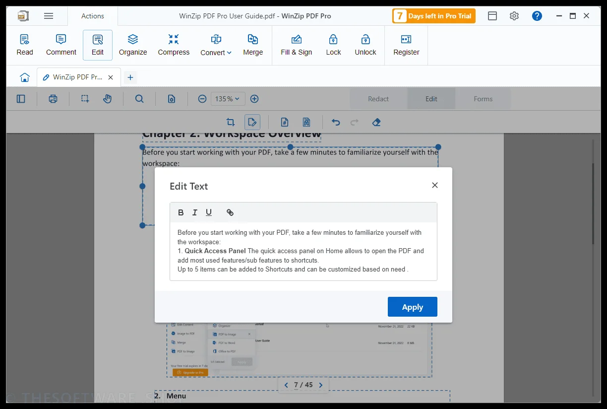Open page settings icon
Image resolution: width=607 pixels, height=409 pixels.
(172, 99)
